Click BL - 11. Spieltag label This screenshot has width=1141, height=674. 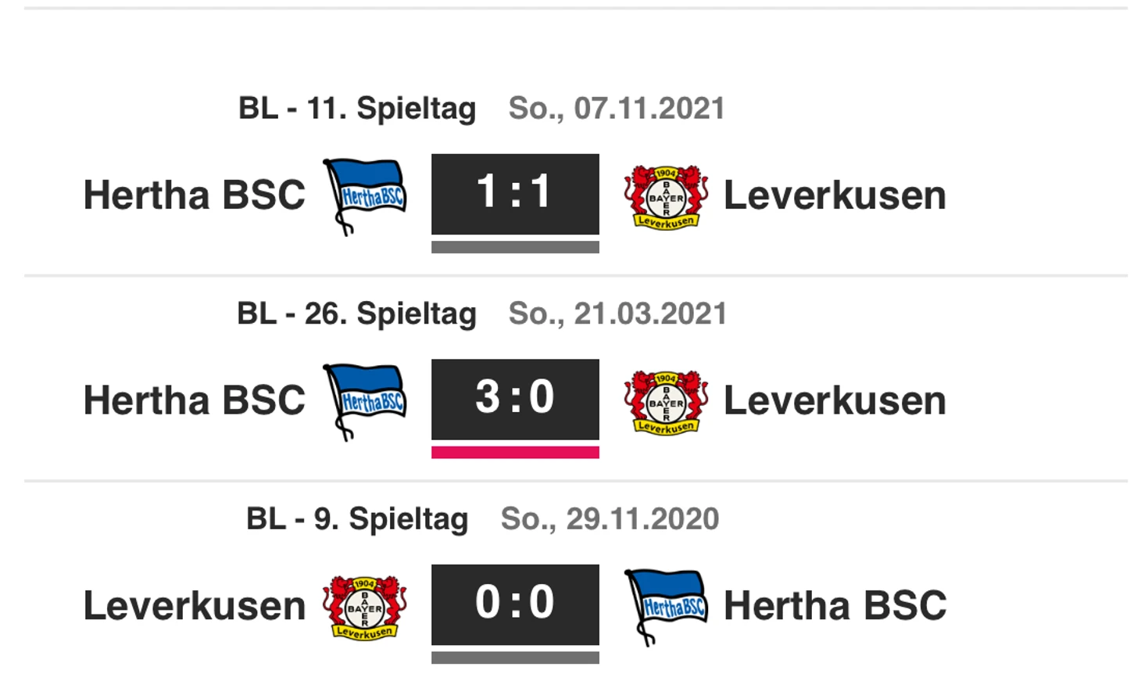[x=357, y=109]
